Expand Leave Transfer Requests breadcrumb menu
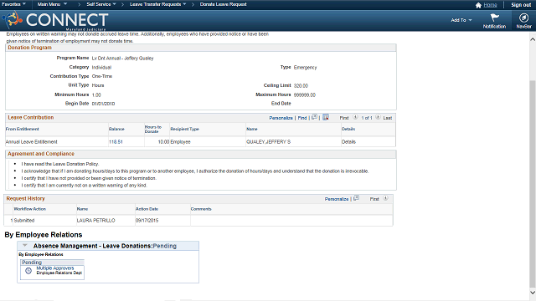The height and width of the screenshot is (301, 536). pos(158,4)
